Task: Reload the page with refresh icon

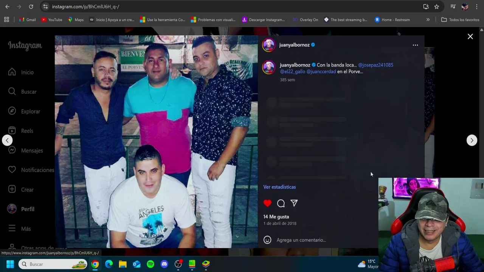Action: point(31,6)
